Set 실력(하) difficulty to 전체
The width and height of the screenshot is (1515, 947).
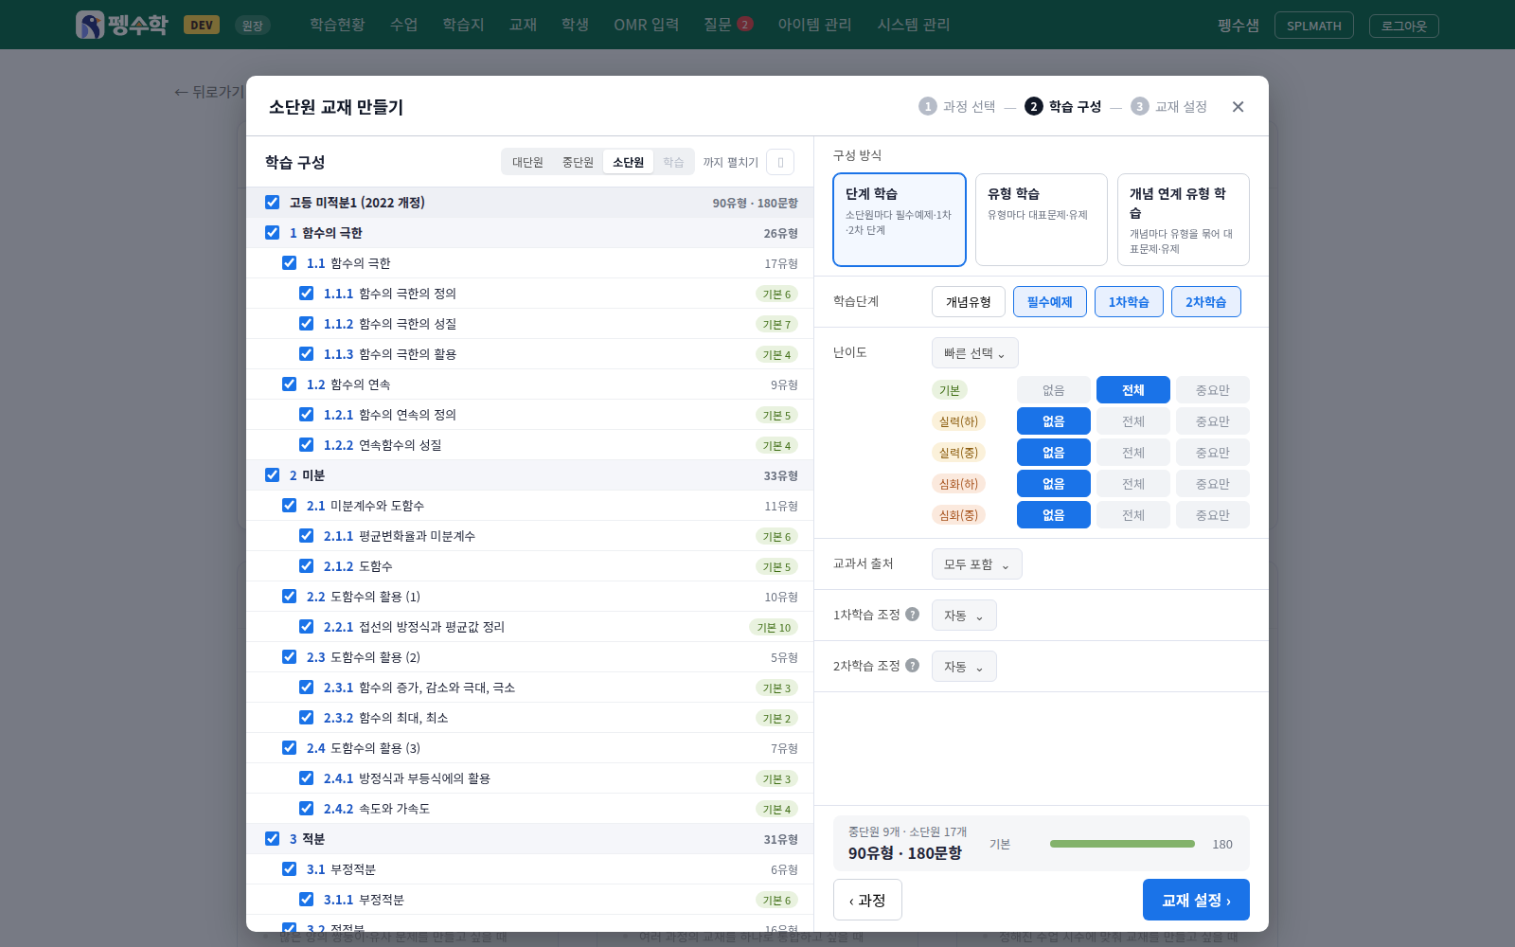coord(1133,421)
